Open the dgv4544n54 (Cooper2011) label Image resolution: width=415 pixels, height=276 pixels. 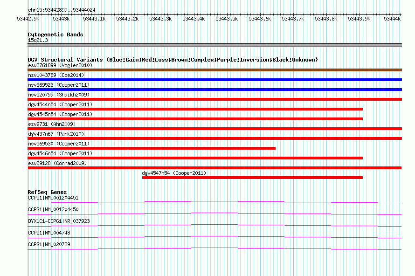pyautogui.click(x=60, y=104)
